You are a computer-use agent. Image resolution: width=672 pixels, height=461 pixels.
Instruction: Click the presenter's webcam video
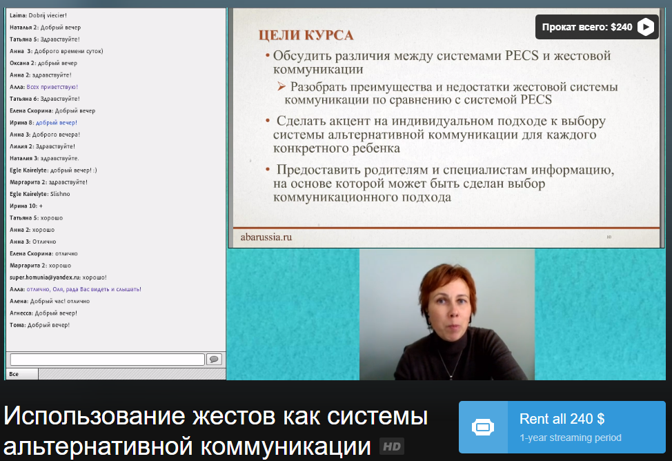point(446,315)
